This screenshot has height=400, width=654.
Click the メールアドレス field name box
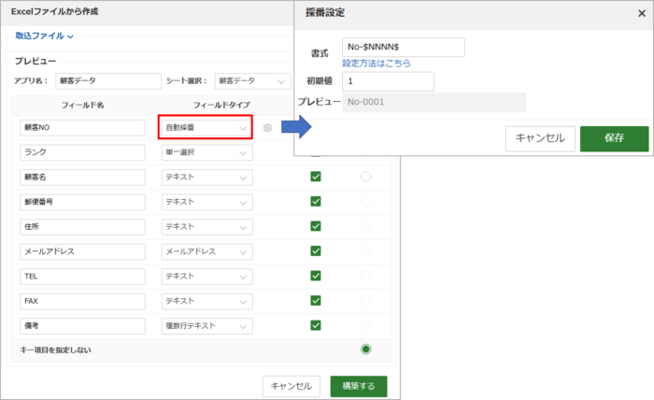point(82,251)
